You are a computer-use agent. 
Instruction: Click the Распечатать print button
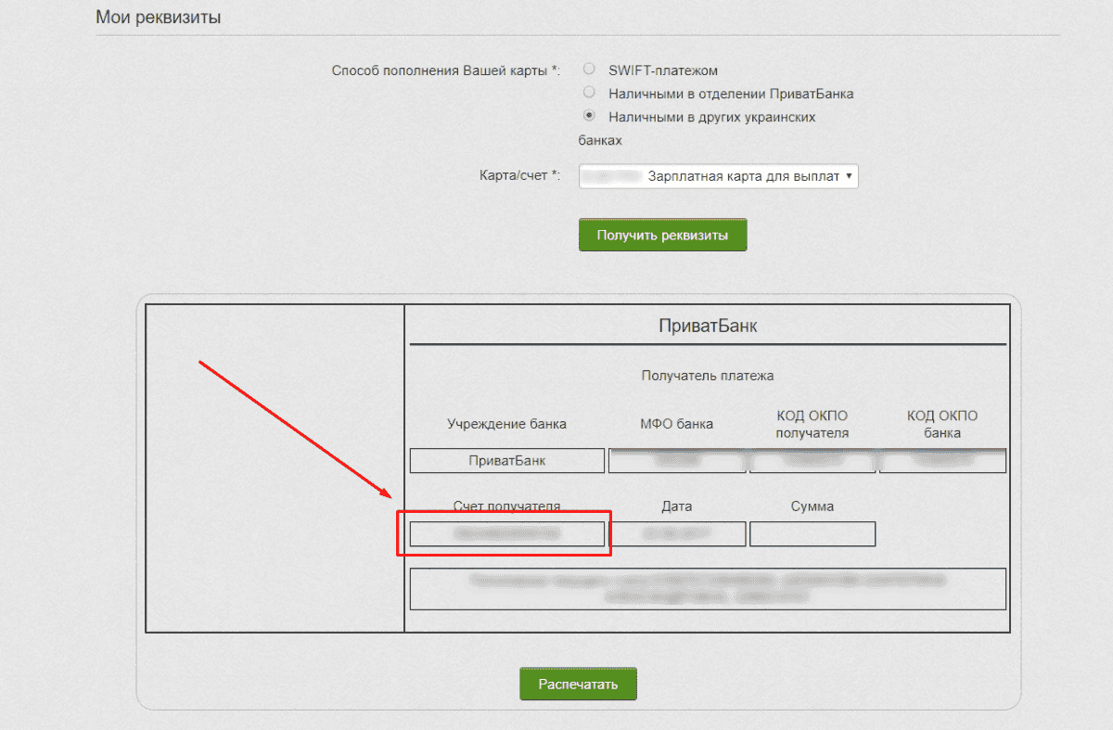578,685
